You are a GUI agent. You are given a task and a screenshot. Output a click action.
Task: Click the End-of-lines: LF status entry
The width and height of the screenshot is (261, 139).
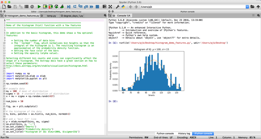(x=163, y=137)
